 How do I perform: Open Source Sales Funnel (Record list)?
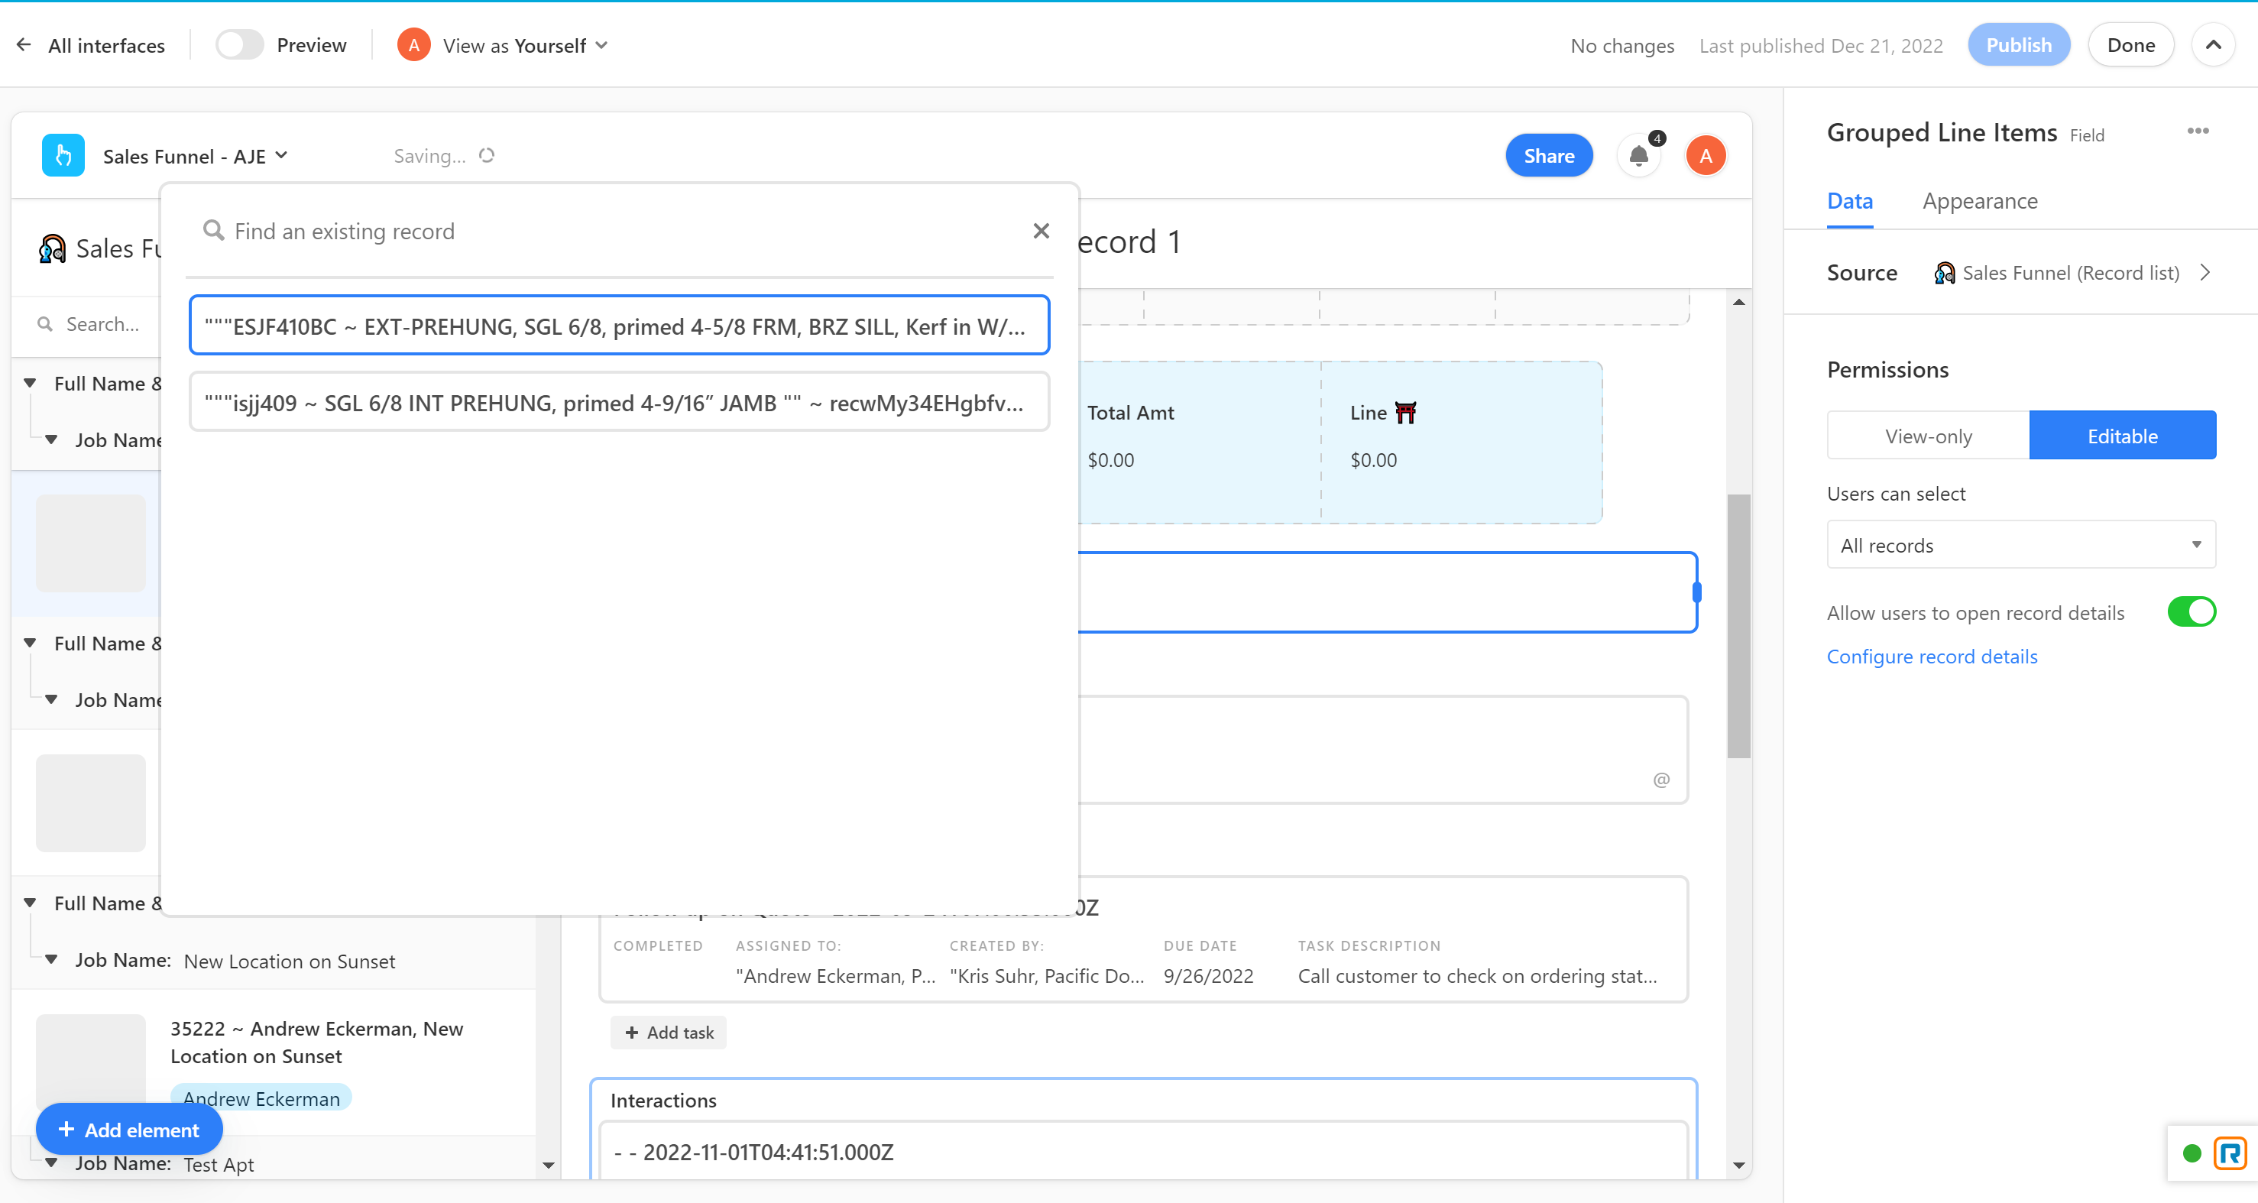coord(2071,273)
